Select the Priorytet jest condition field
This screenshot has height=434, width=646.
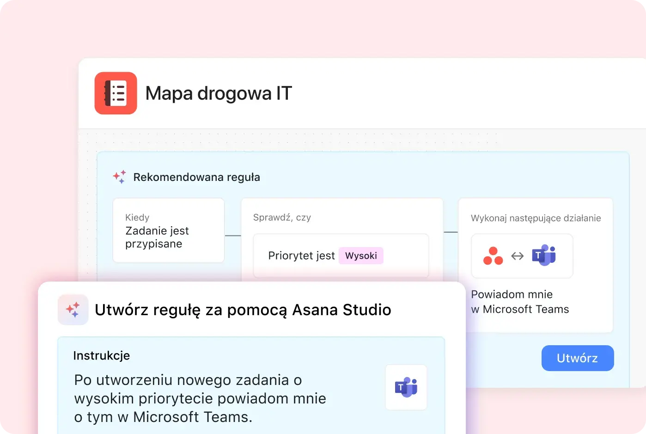point(341,255)
